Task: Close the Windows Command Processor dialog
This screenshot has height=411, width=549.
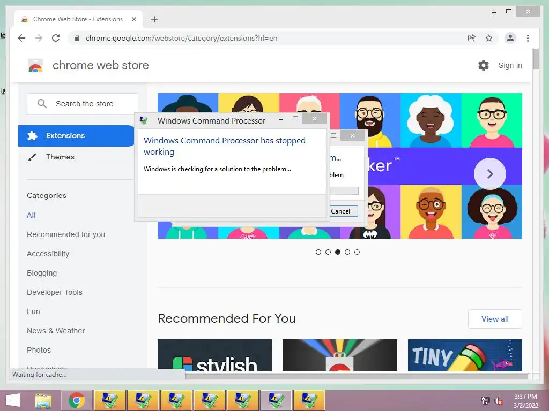Action: click(314, 119)
